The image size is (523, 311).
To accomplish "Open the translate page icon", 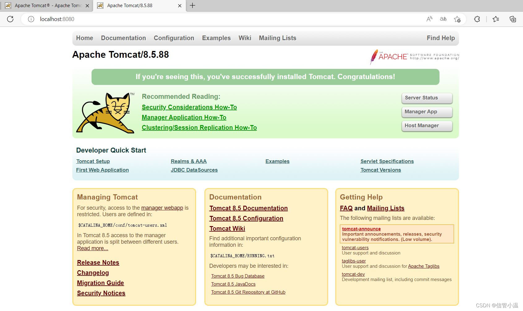I will tap(443, 19).
